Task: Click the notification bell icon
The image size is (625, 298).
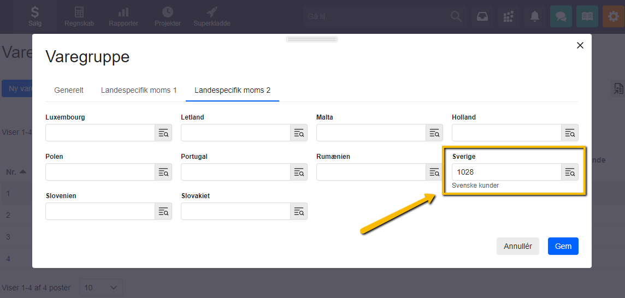Action: (x=535, y=16)
